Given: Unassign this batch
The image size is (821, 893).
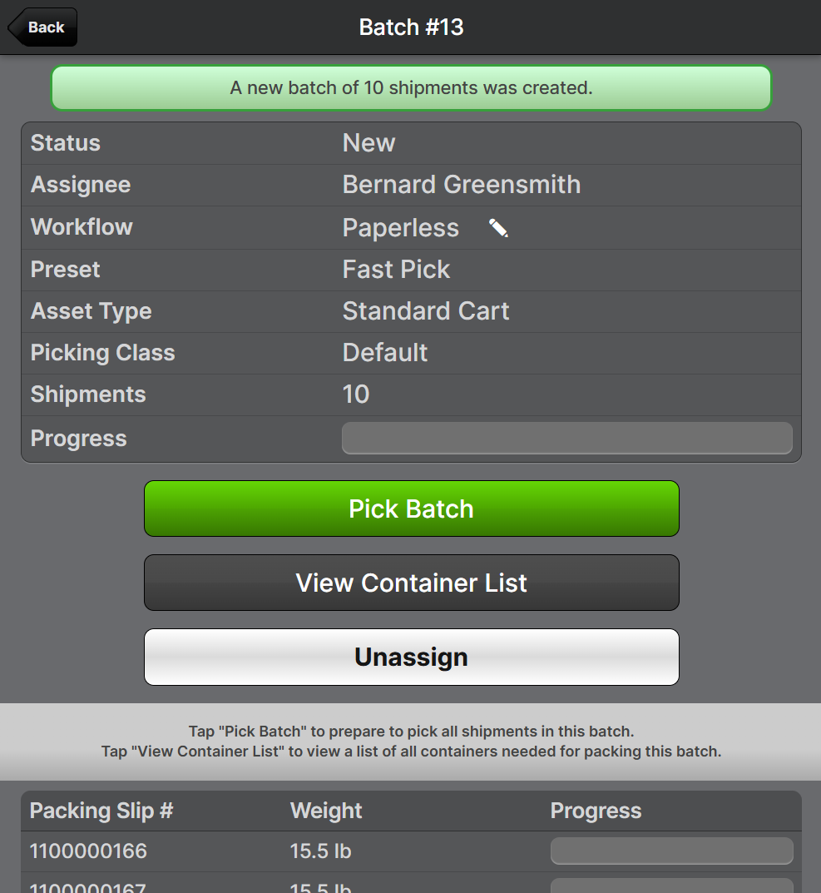Looking at the screenshot, I should pyautogui.click(x=411, y=657).
